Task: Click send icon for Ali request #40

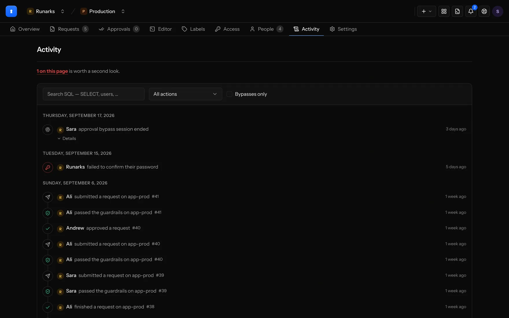Action: [48, 245]
